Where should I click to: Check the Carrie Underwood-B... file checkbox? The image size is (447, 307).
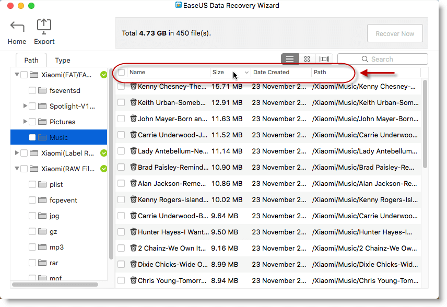tap(121, 216)
